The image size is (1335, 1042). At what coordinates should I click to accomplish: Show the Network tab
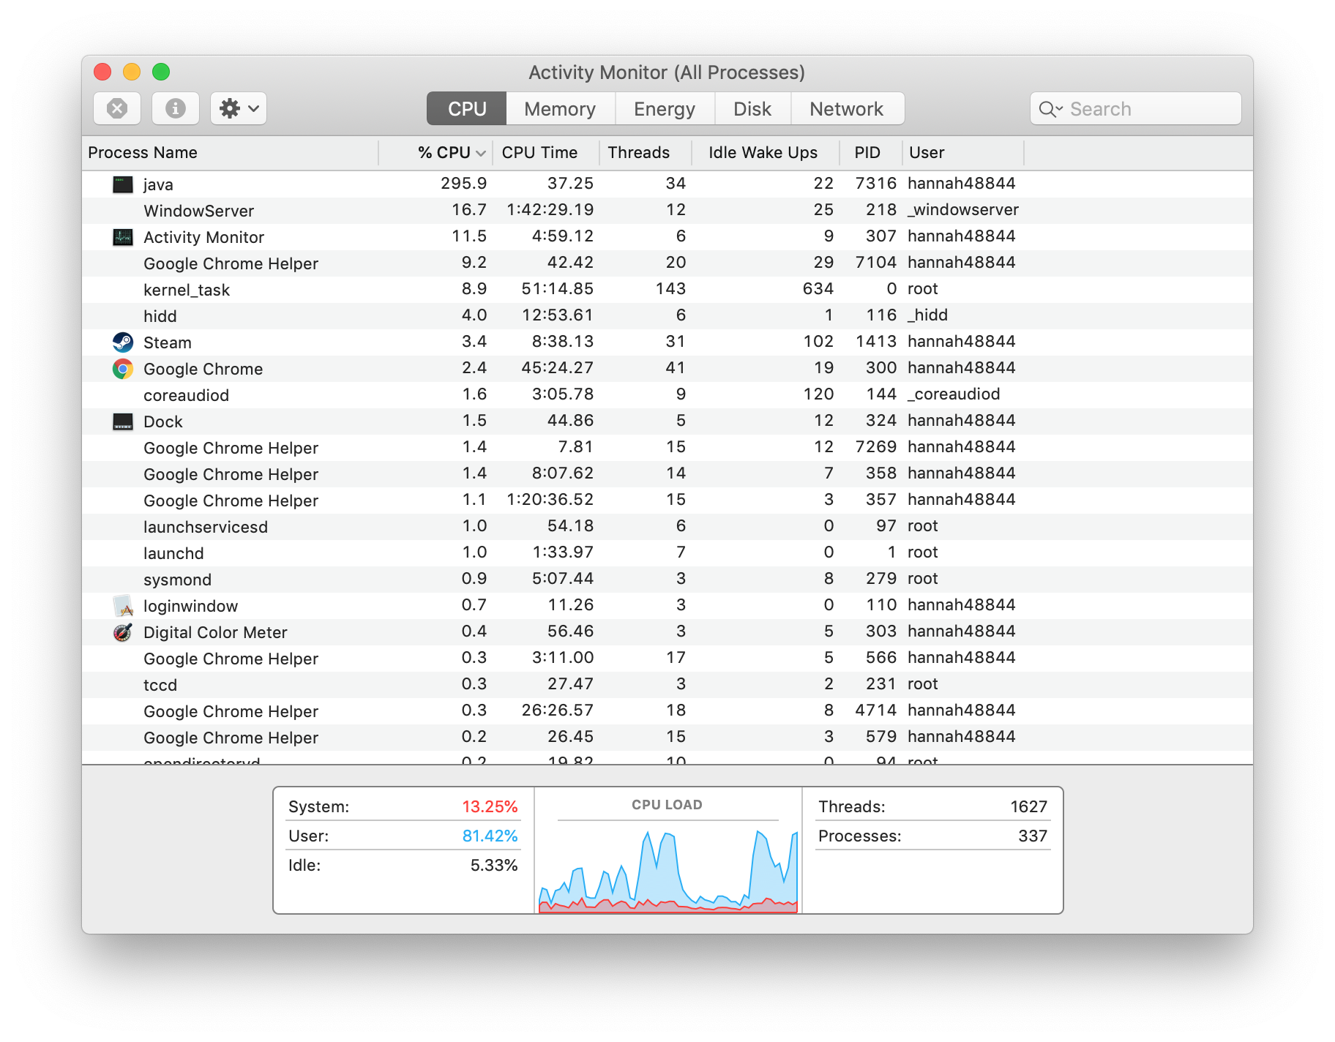[847, 108]
